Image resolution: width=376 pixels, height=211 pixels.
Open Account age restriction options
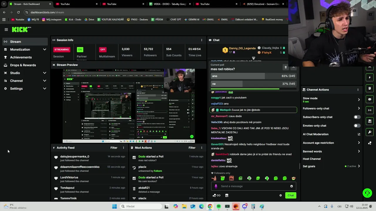pyautogui.click(x=331, y=143)
